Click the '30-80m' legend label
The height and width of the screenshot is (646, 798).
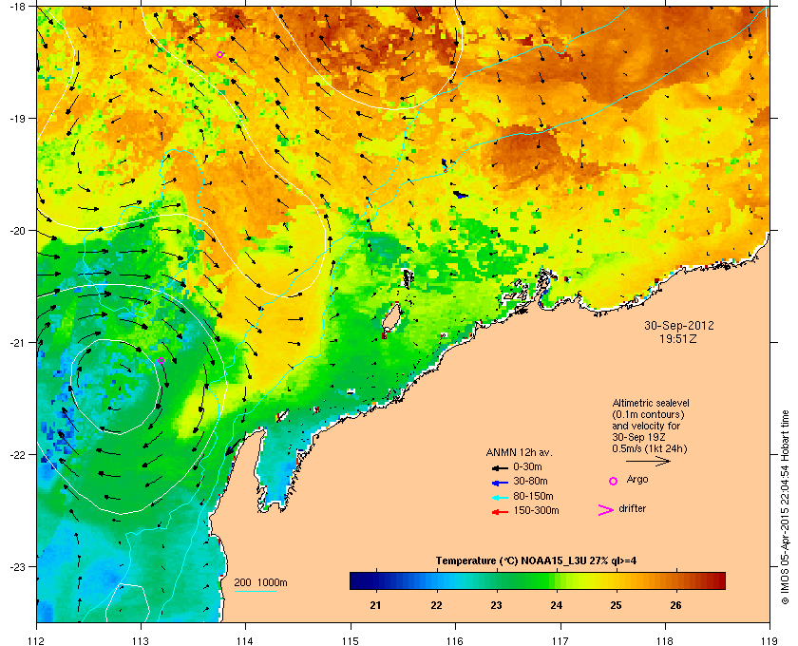point(530,481)
